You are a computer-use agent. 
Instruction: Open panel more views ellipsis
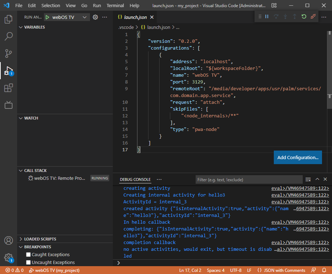[x=159, y=179]
